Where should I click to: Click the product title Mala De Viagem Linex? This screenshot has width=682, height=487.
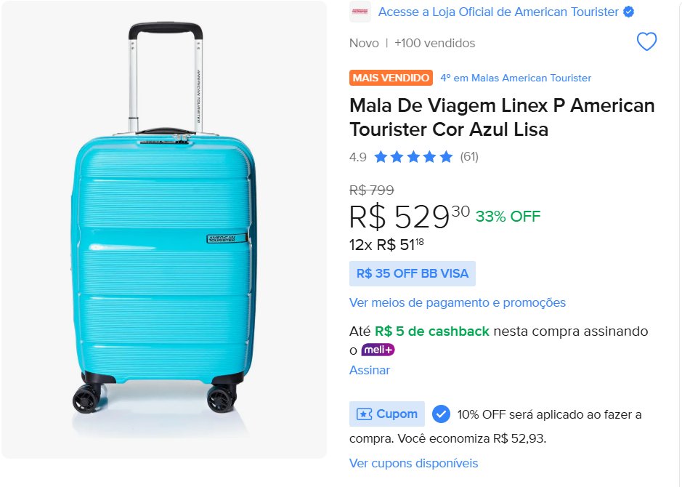502,118
